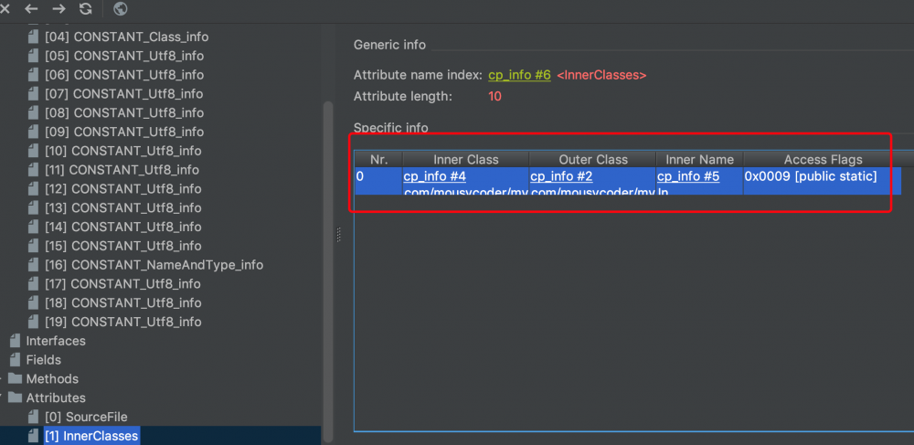Click the <InnerClasses> attribute name text
Image resolution: width=914 pixels, height=445 pixels.
click(601, 75)
